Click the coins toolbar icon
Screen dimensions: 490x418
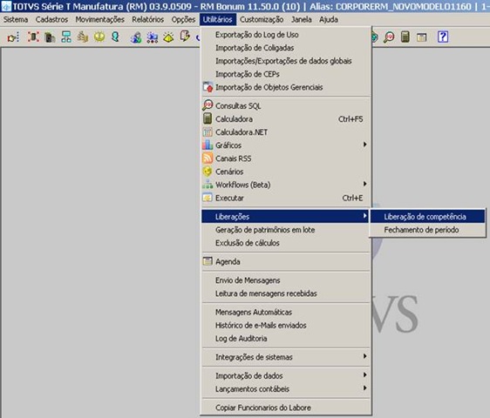[x=83, y=37]
